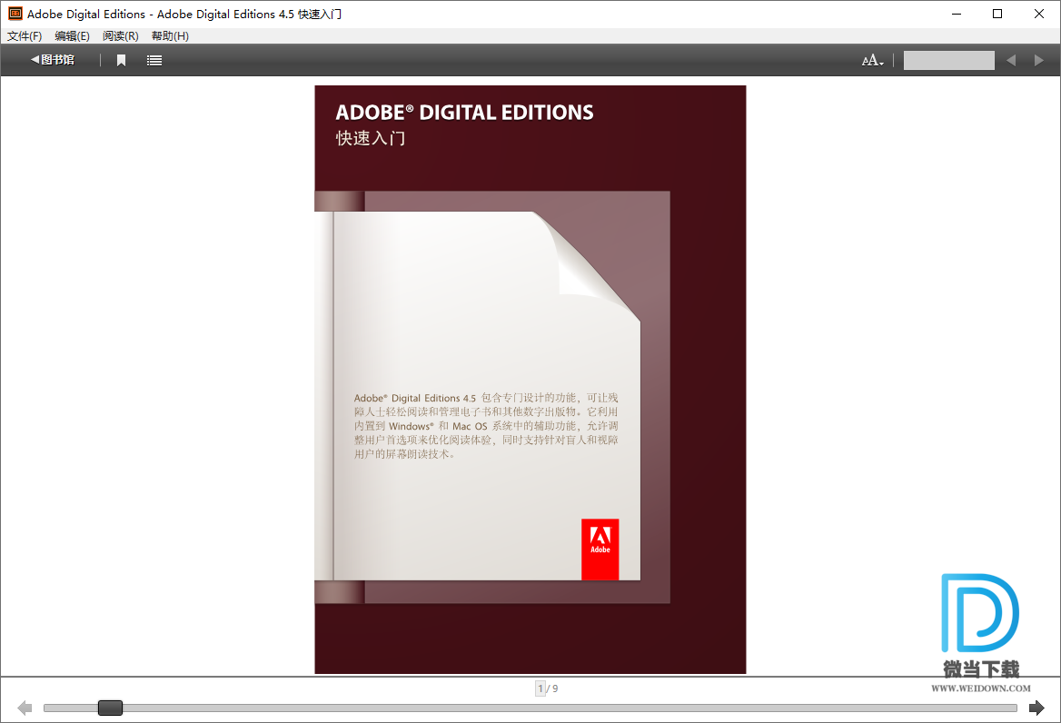1061x723 pixels.
Task: Click the search input field in toolbar
Action: tap(948, 60)
